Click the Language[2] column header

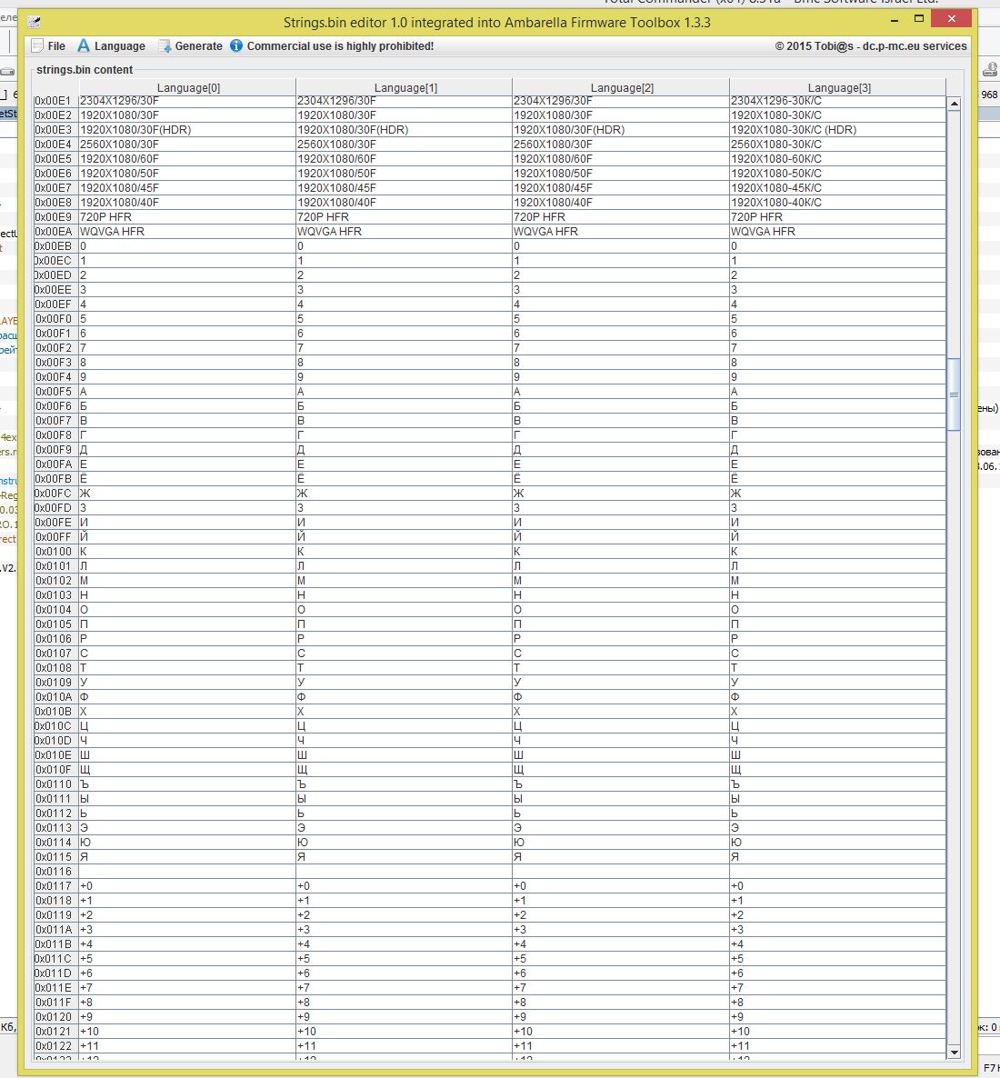622,87
